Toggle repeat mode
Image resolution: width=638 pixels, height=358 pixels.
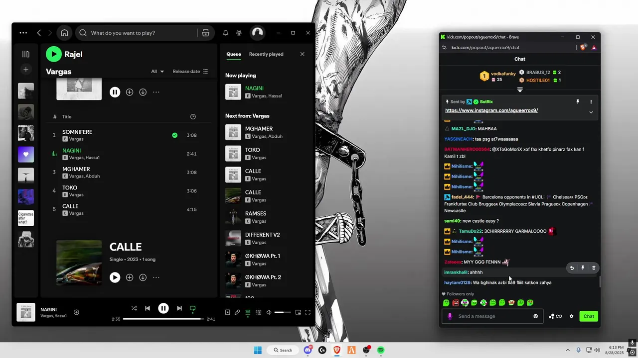click(193, 308)
